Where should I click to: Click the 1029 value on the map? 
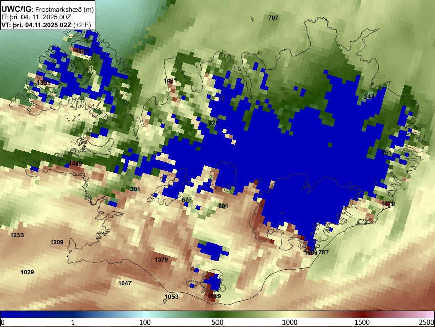point(27,272)
